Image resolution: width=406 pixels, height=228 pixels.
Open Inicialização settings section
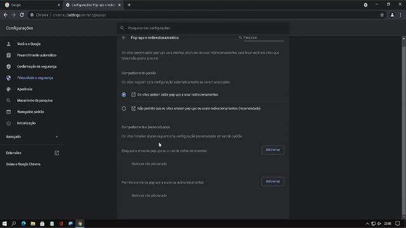click(x=26, y=123)
